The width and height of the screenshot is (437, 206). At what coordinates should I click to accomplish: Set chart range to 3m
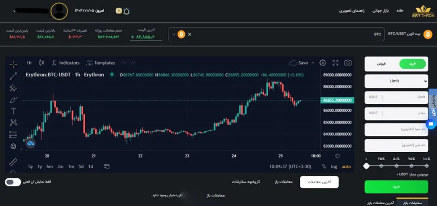(x=60, y=167)
